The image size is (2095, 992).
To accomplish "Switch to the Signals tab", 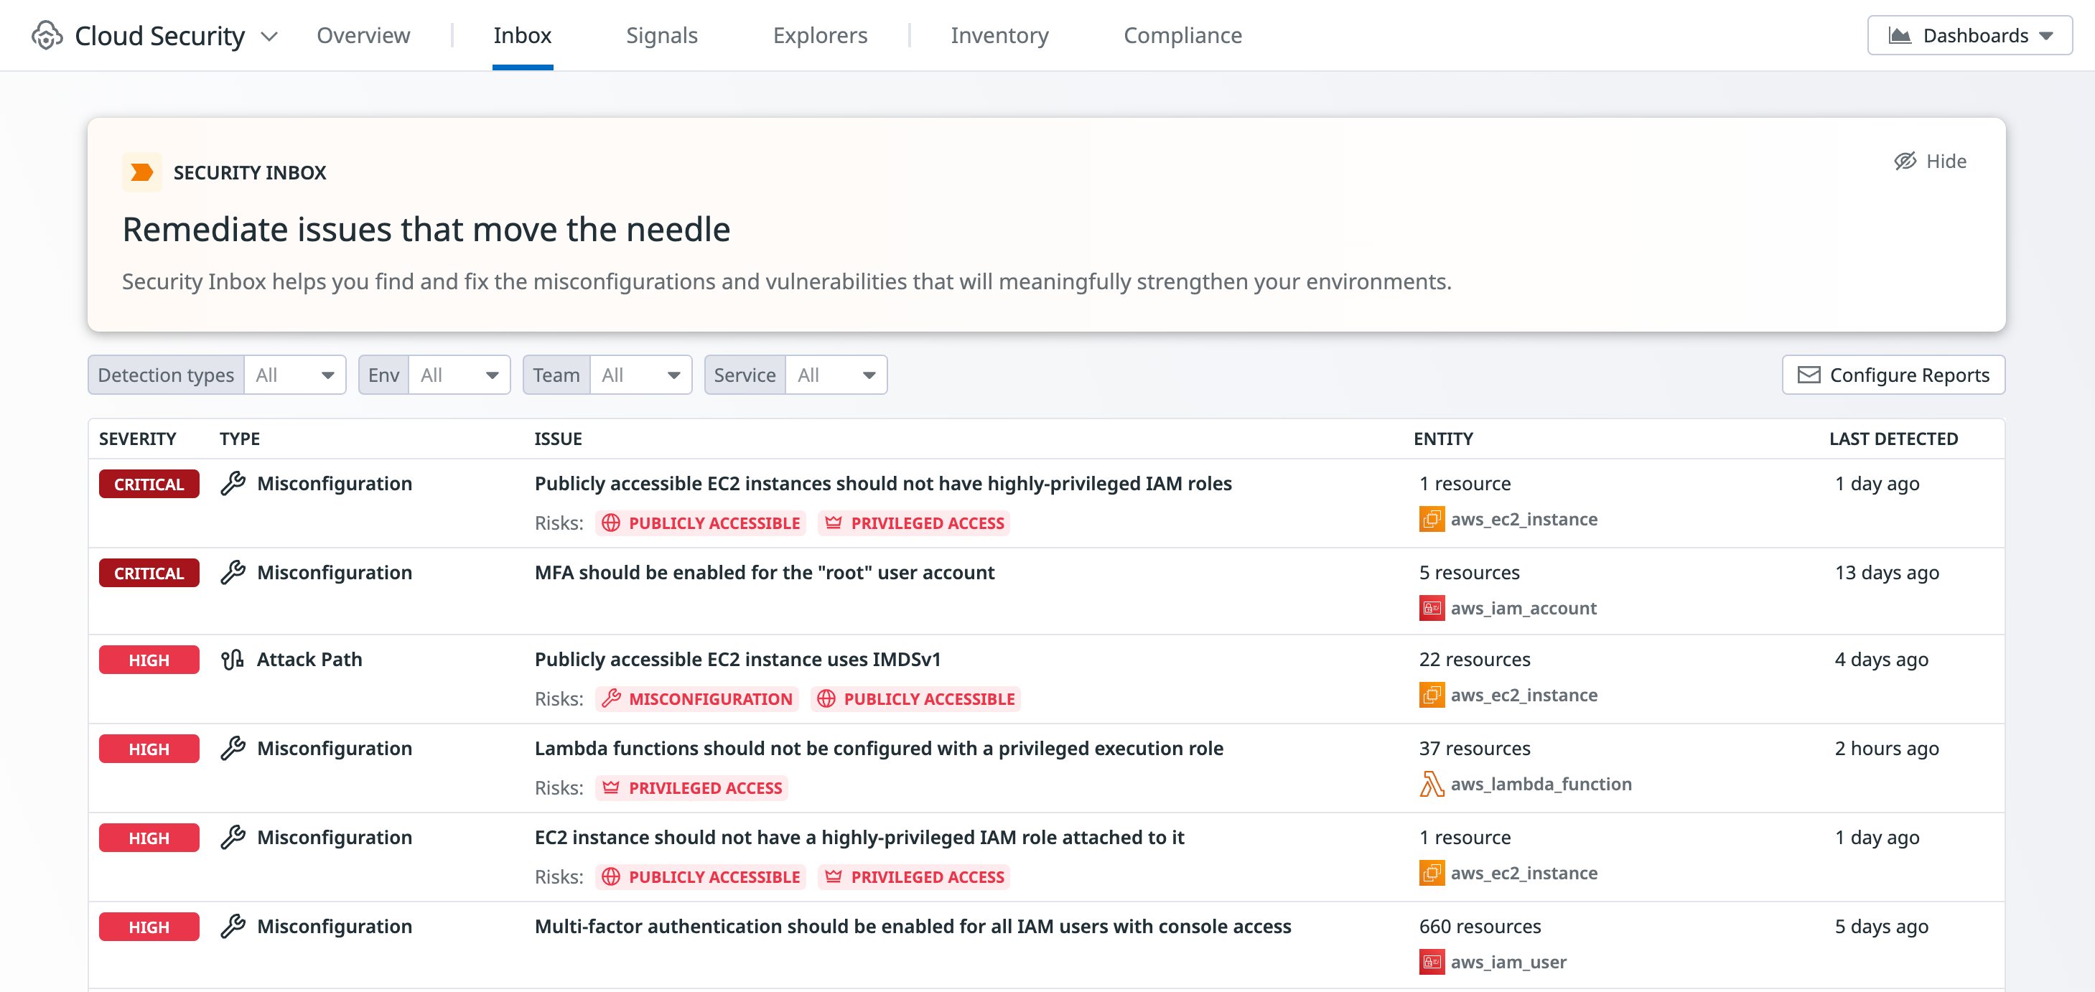I will pos(661,35).
